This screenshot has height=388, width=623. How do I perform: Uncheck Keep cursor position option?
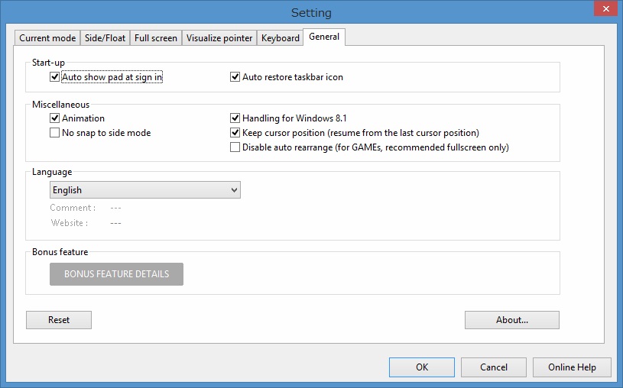(235, 133)
